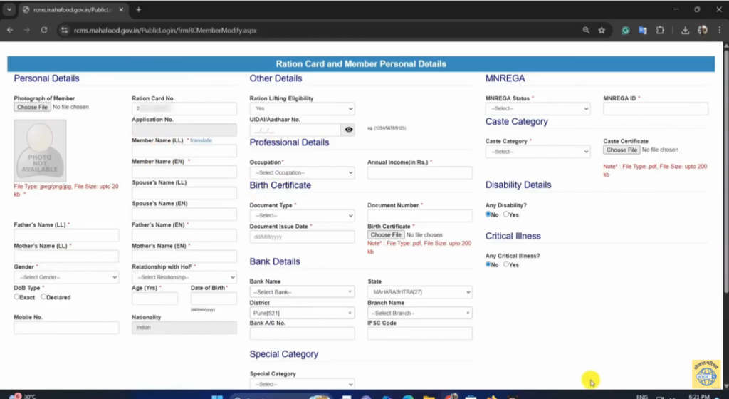The width and height of the screenshot is (729, 399).
Task: Expand the Select Occupation dropdown
Action: [302, 173]
